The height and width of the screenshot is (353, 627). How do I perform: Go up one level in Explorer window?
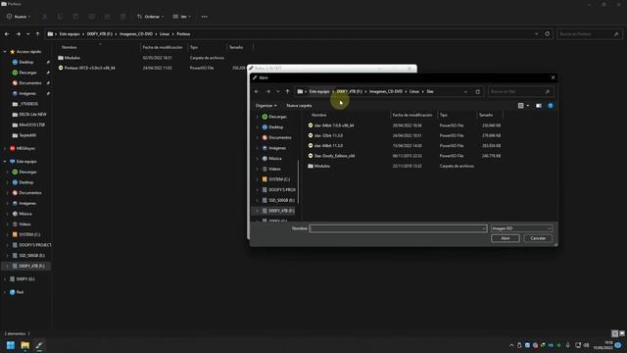37,34
